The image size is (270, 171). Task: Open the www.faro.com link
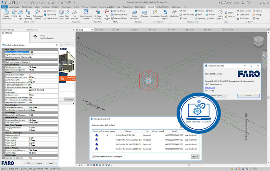click(x=210, y=87)
